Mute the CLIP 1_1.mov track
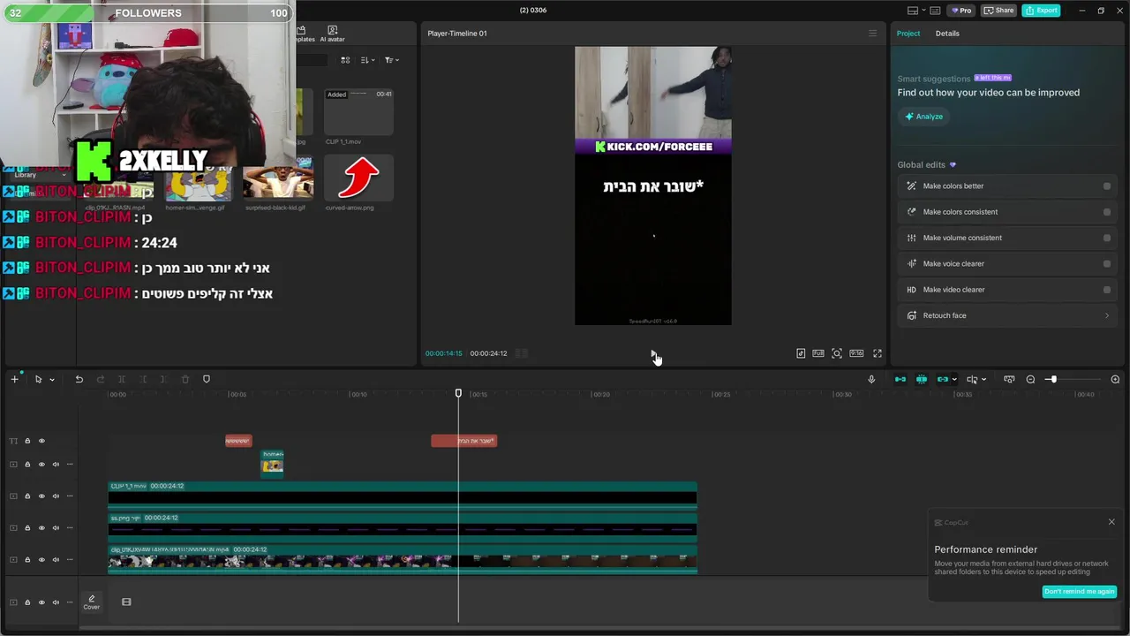The height and width of the screenshot is (636, 1130). [x=56, y=496]
